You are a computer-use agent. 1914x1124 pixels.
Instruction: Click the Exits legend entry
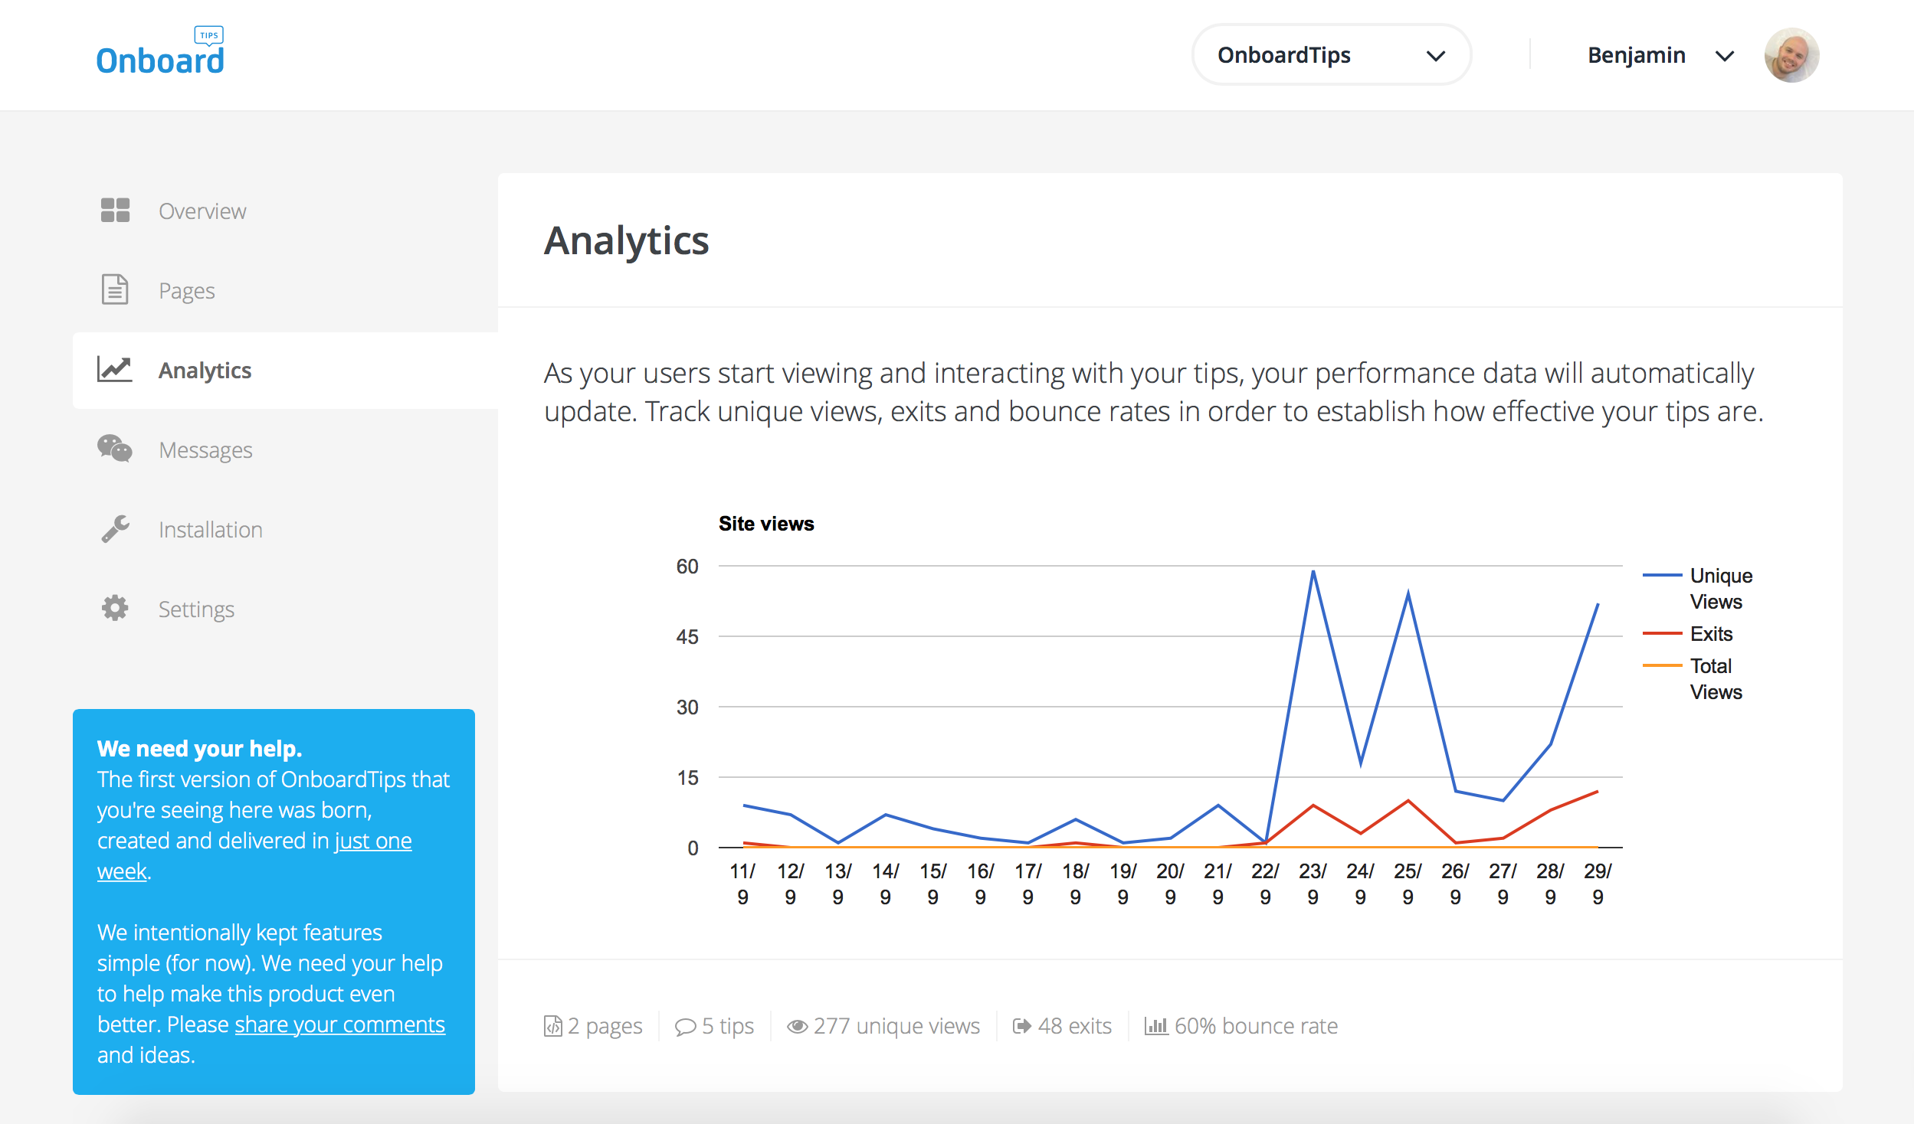tap(1687, 634)
